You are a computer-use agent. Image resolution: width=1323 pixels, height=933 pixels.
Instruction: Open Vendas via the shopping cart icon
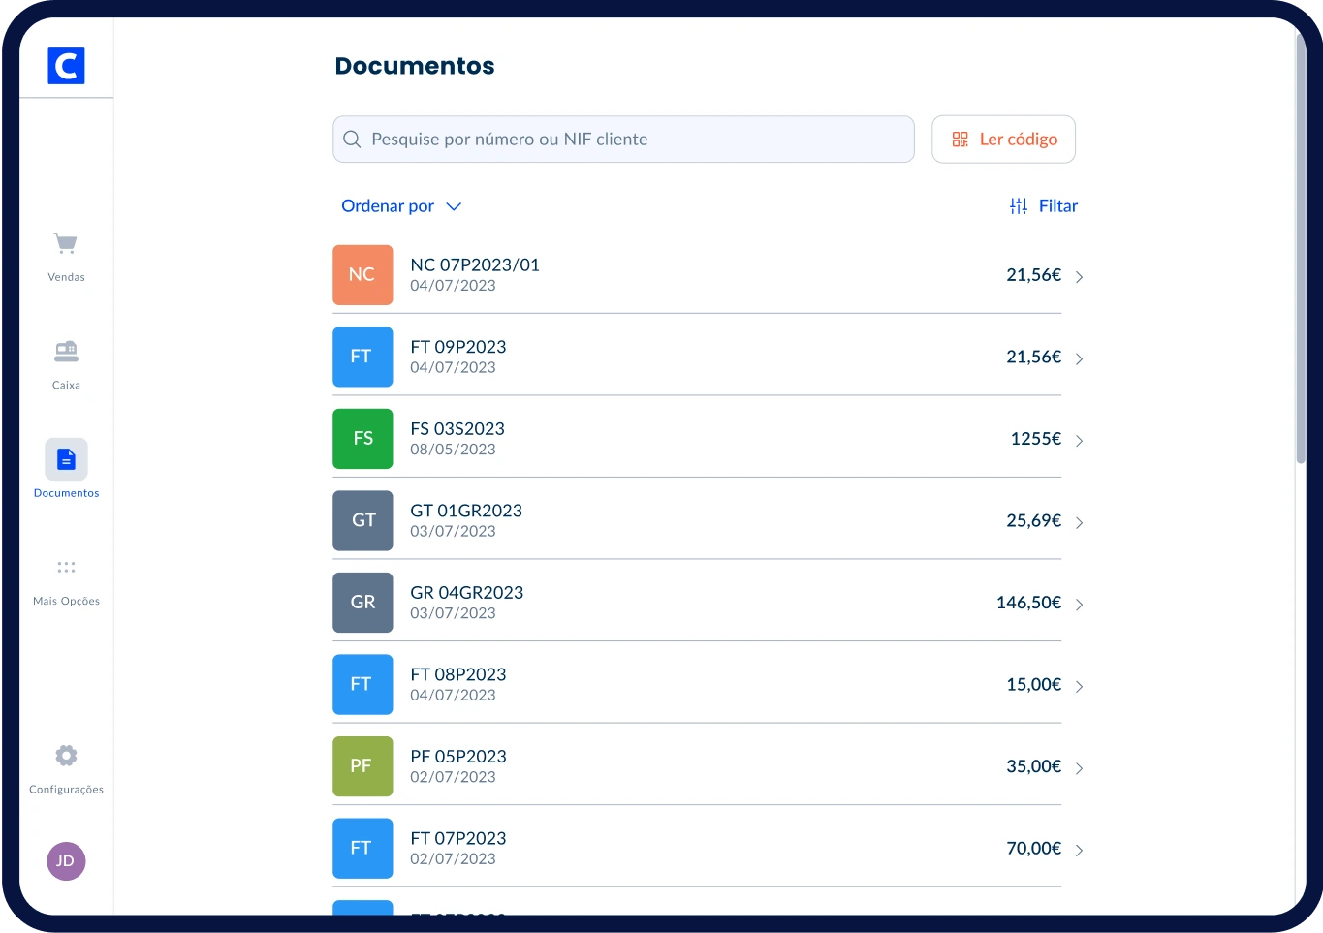(x=66, y=243)
